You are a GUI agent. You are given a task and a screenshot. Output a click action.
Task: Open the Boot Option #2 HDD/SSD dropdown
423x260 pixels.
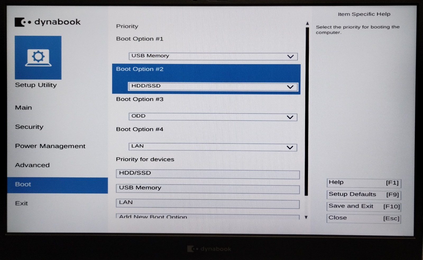tap(213, 86)
